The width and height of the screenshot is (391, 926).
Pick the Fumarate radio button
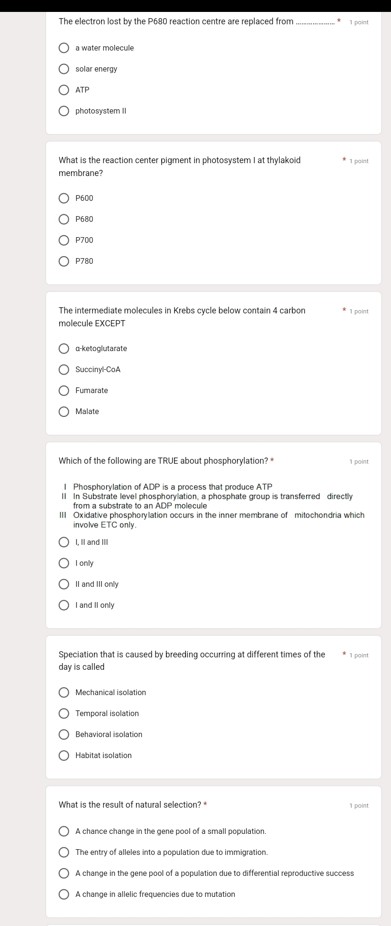(x=64, y=391)
